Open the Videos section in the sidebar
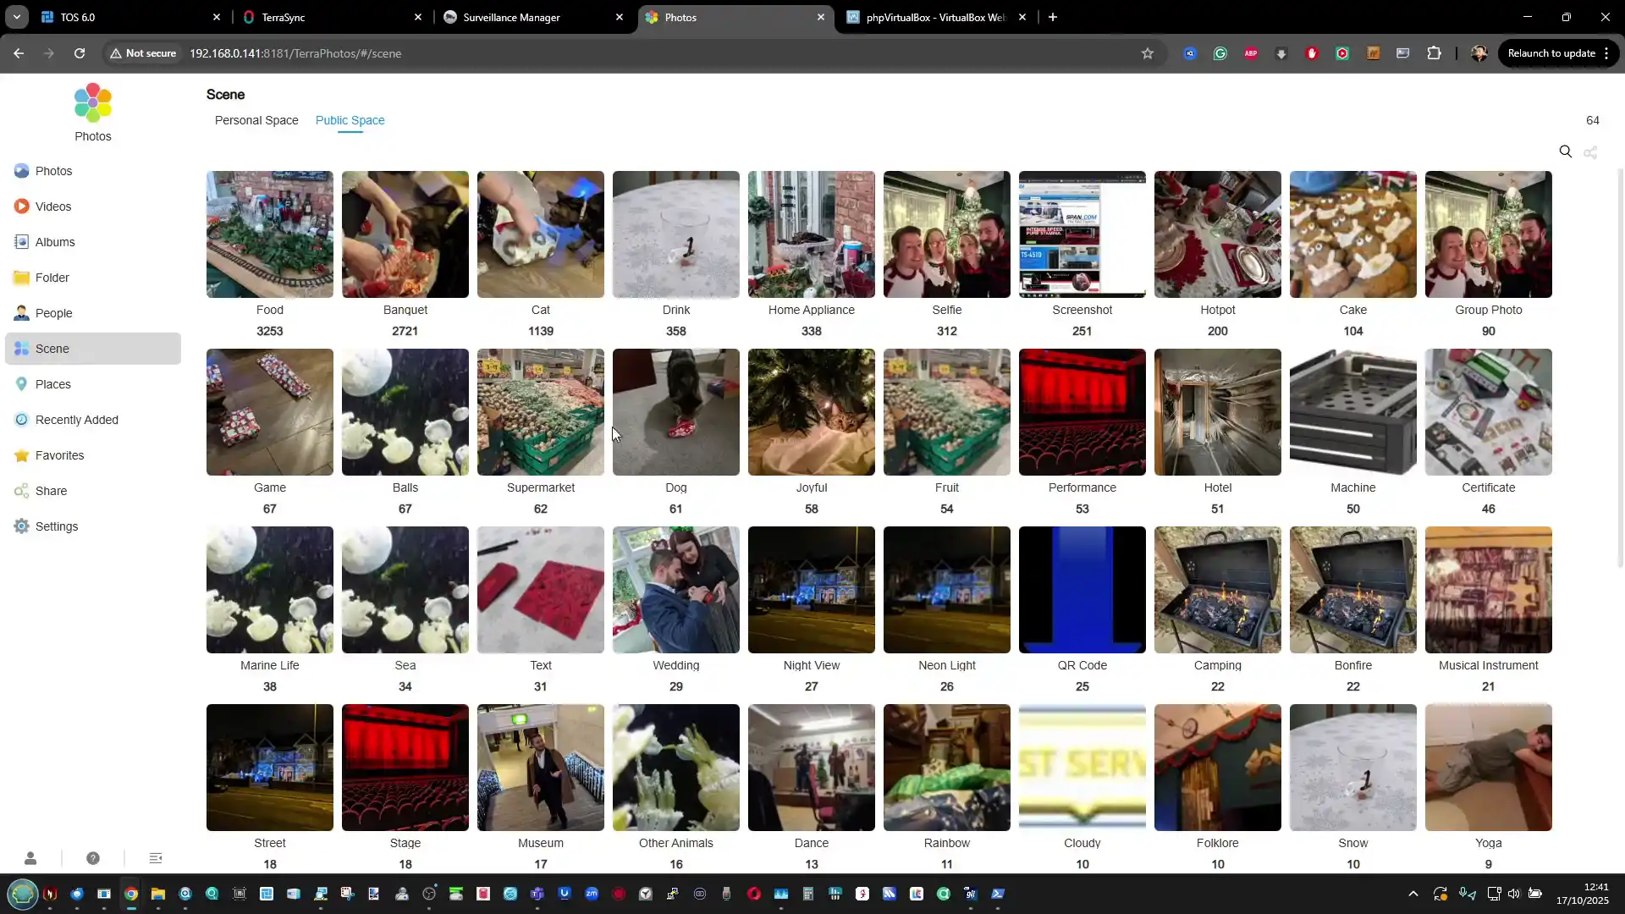Viewport: 1625px width, 914px height. coord(52,206)
